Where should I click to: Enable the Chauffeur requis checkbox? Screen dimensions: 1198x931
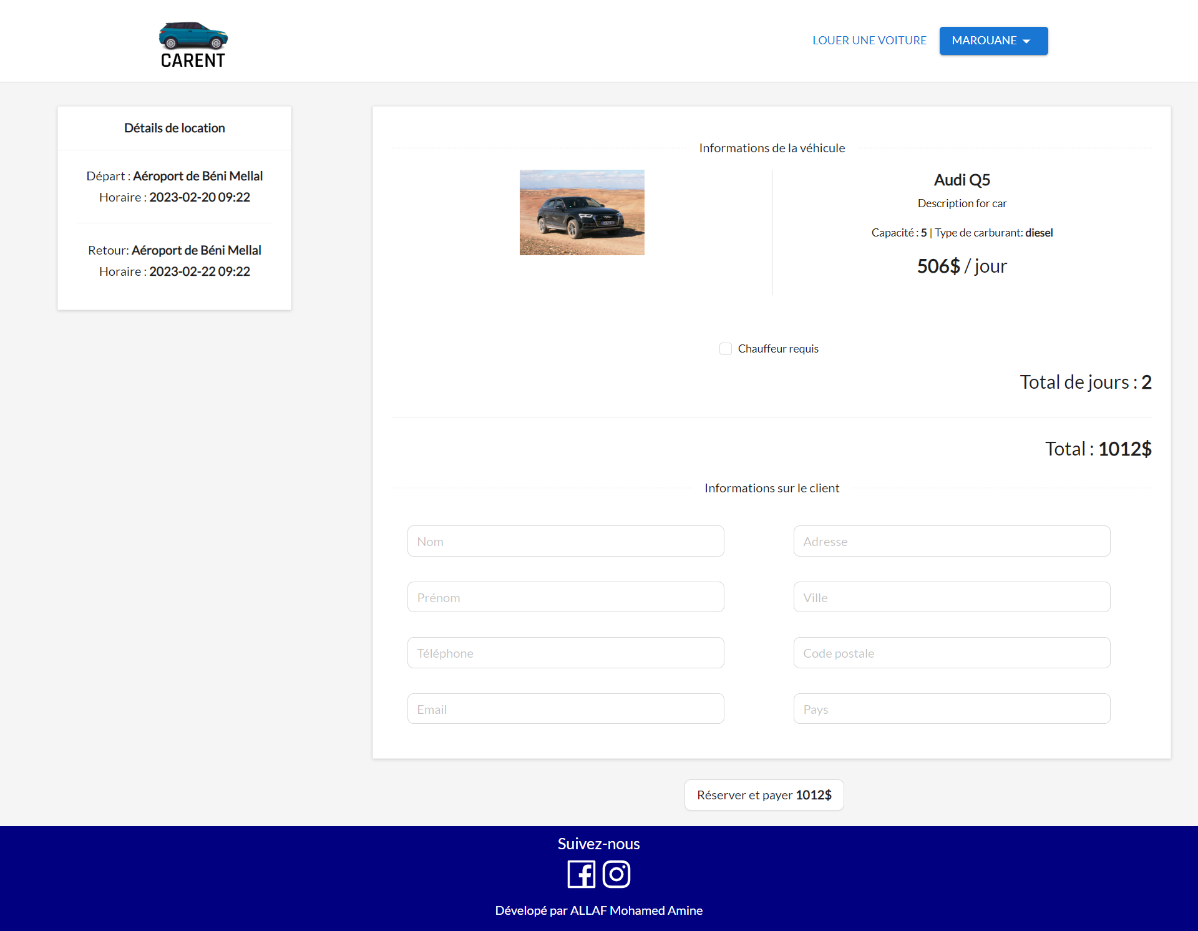(x=725, y=349)
